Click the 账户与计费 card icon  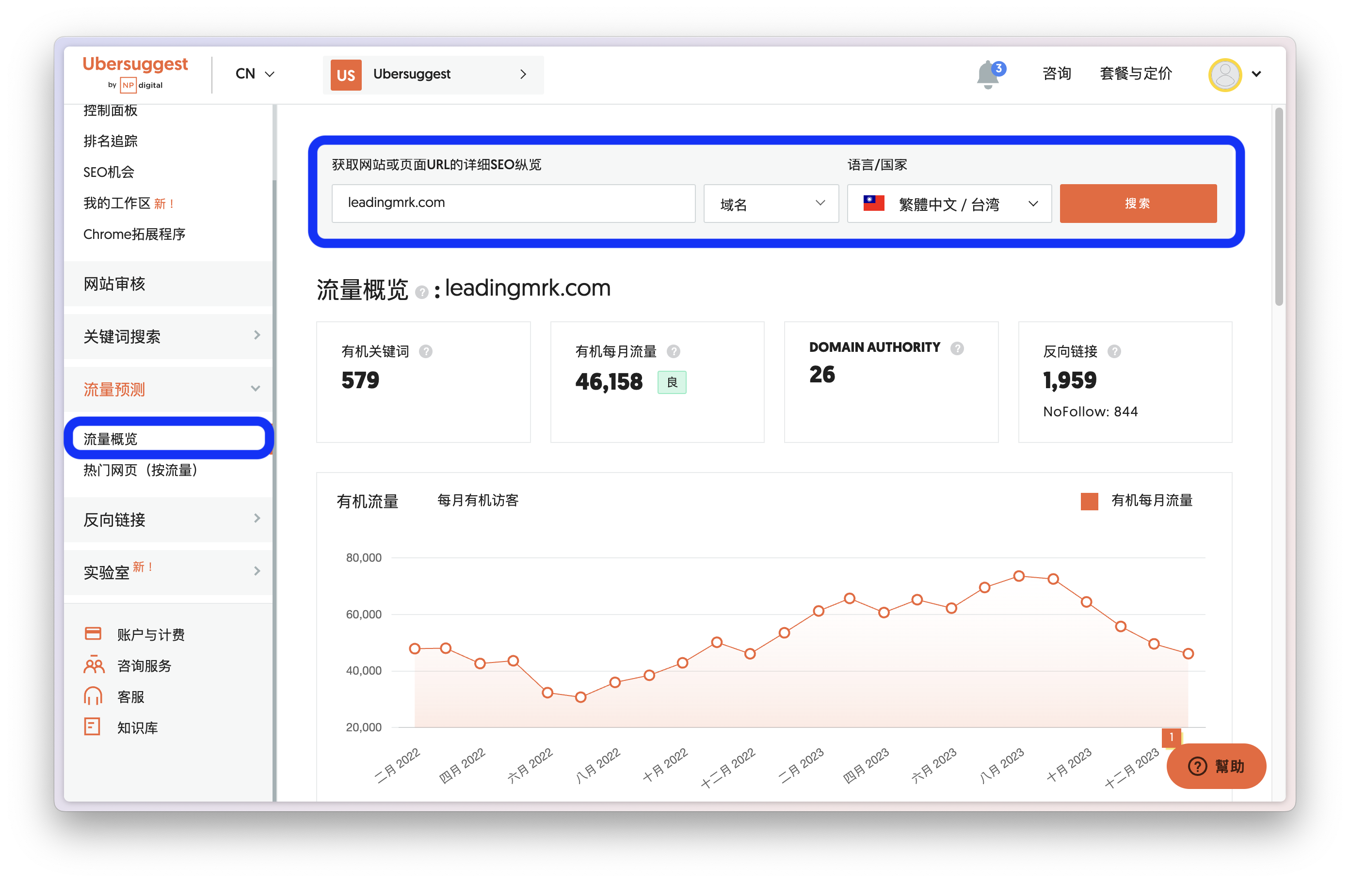(x=93, y=633)
